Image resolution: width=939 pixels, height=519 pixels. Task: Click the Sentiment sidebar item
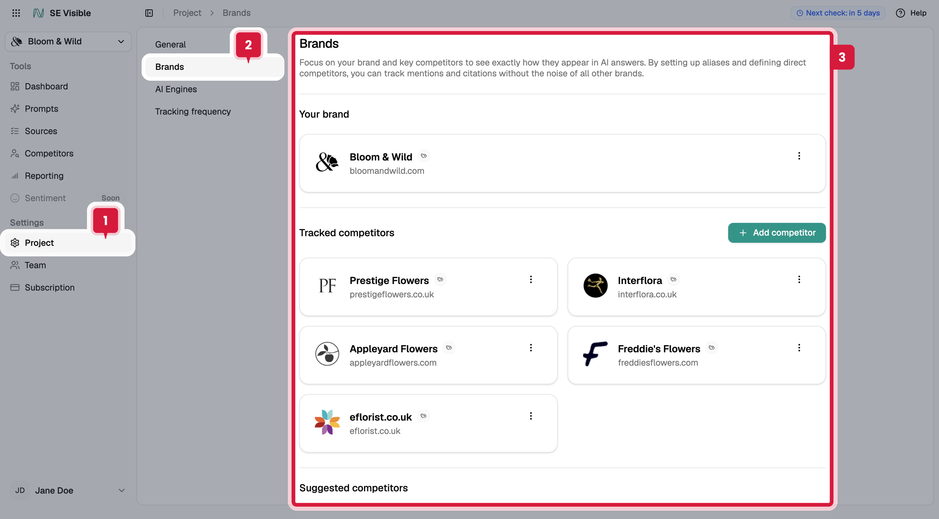coord(68,198)
